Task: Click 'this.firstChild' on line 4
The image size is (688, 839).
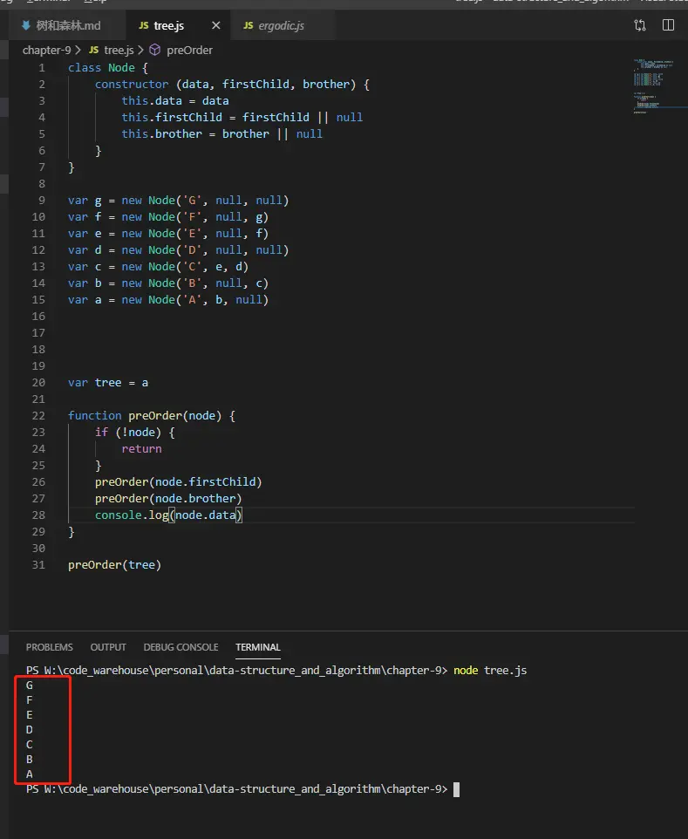Action: tap(172, 117)
